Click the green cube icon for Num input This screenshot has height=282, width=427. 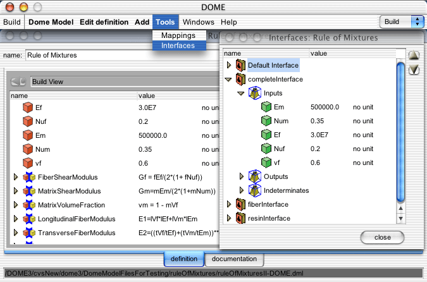266,121
